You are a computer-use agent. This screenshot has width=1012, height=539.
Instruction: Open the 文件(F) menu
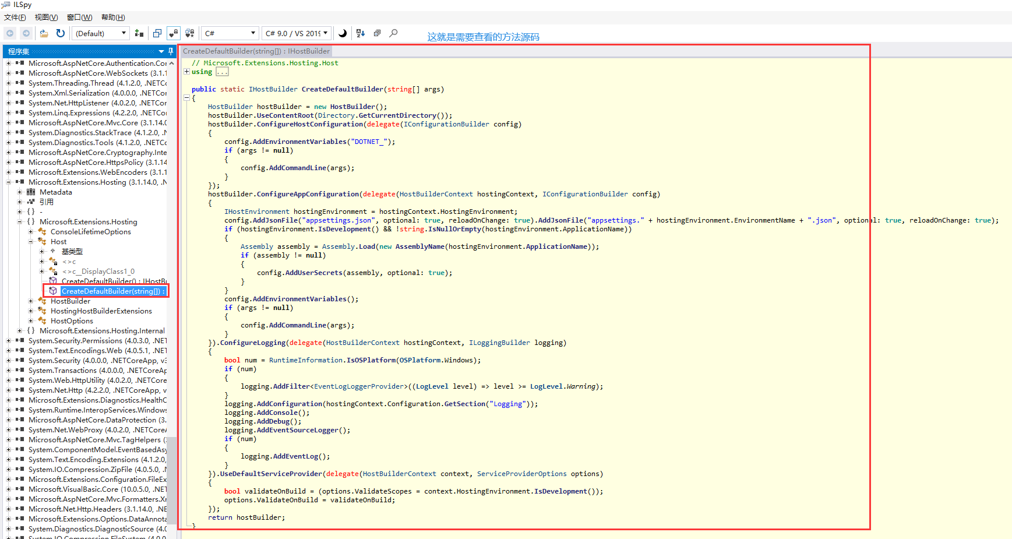tap(15, 17)
